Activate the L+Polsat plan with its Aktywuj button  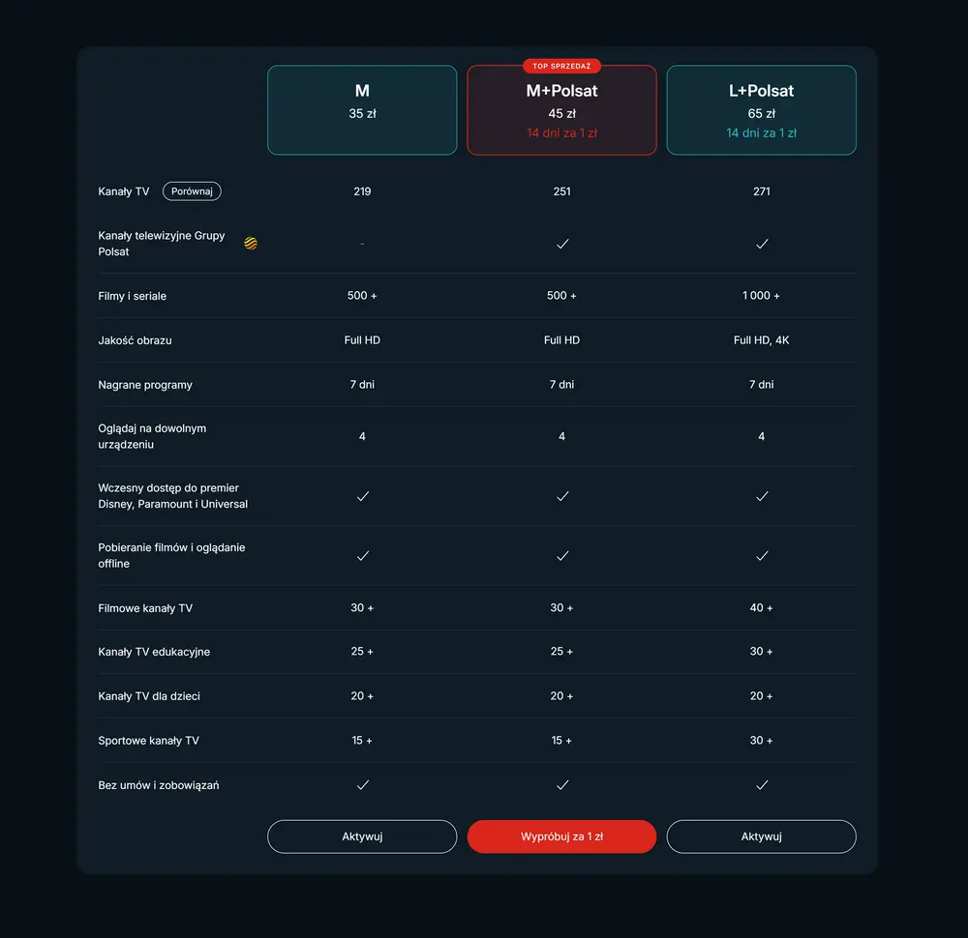pos(761,836)
